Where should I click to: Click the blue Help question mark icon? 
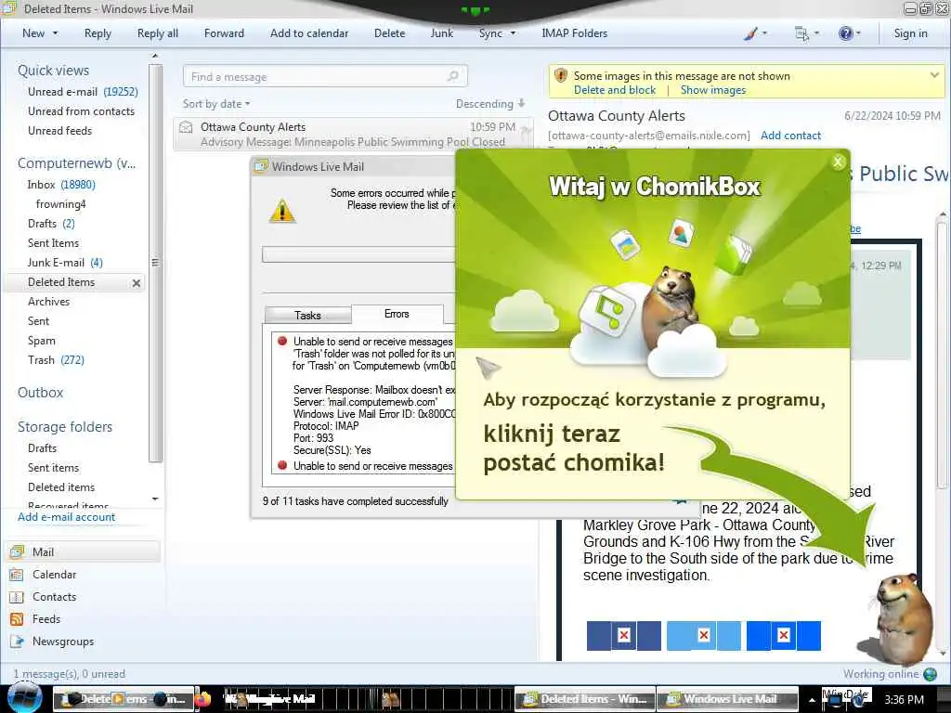[x=845, y=33]
